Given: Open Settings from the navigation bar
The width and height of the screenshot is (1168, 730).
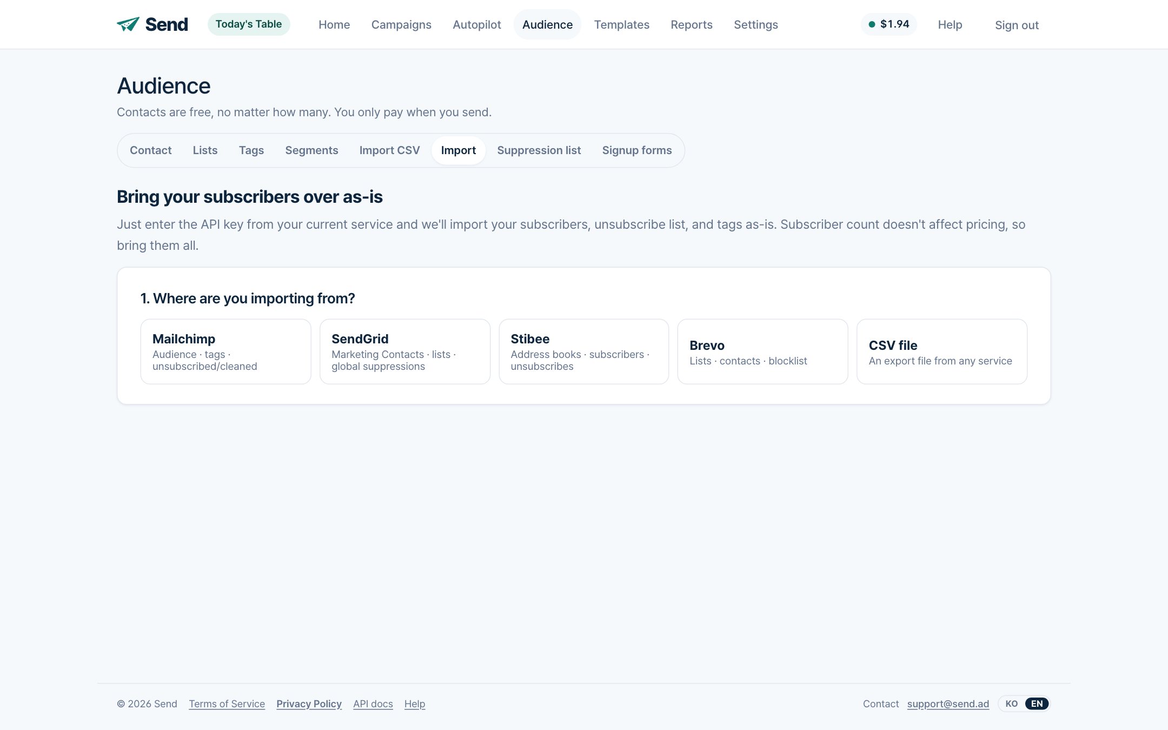Looking at the screenshot, I should 756,25.
